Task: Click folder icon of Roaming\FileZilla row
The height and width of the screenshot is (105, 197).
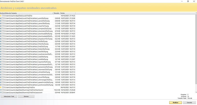Action: pos(1,87)
